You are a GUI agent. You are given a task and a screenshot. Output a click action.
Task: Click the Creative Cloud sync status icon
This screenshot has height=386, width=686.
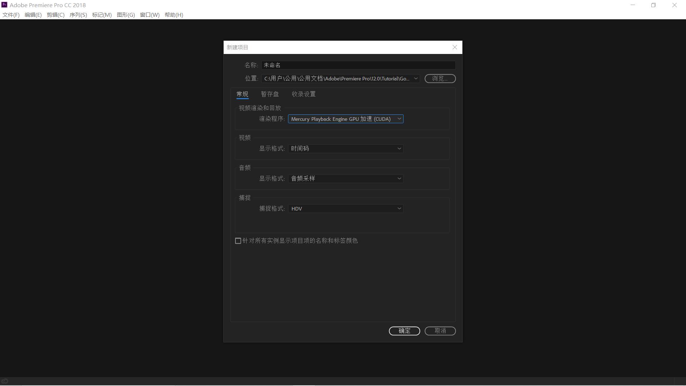pyautogui.click(x=5, y=381)
